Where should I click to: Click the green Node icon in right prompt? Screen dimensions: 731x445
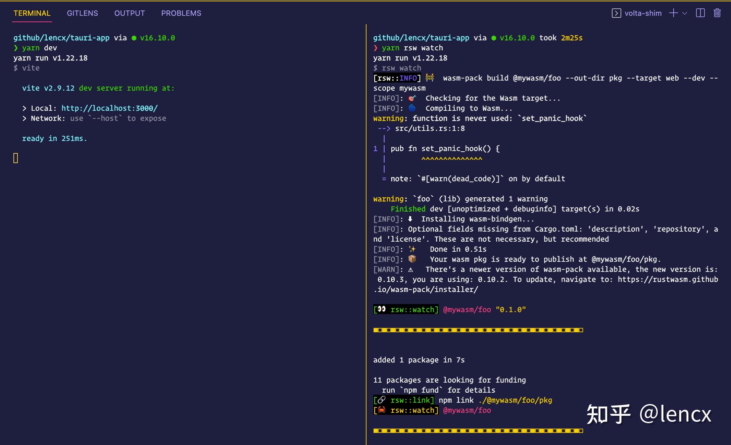494,38
